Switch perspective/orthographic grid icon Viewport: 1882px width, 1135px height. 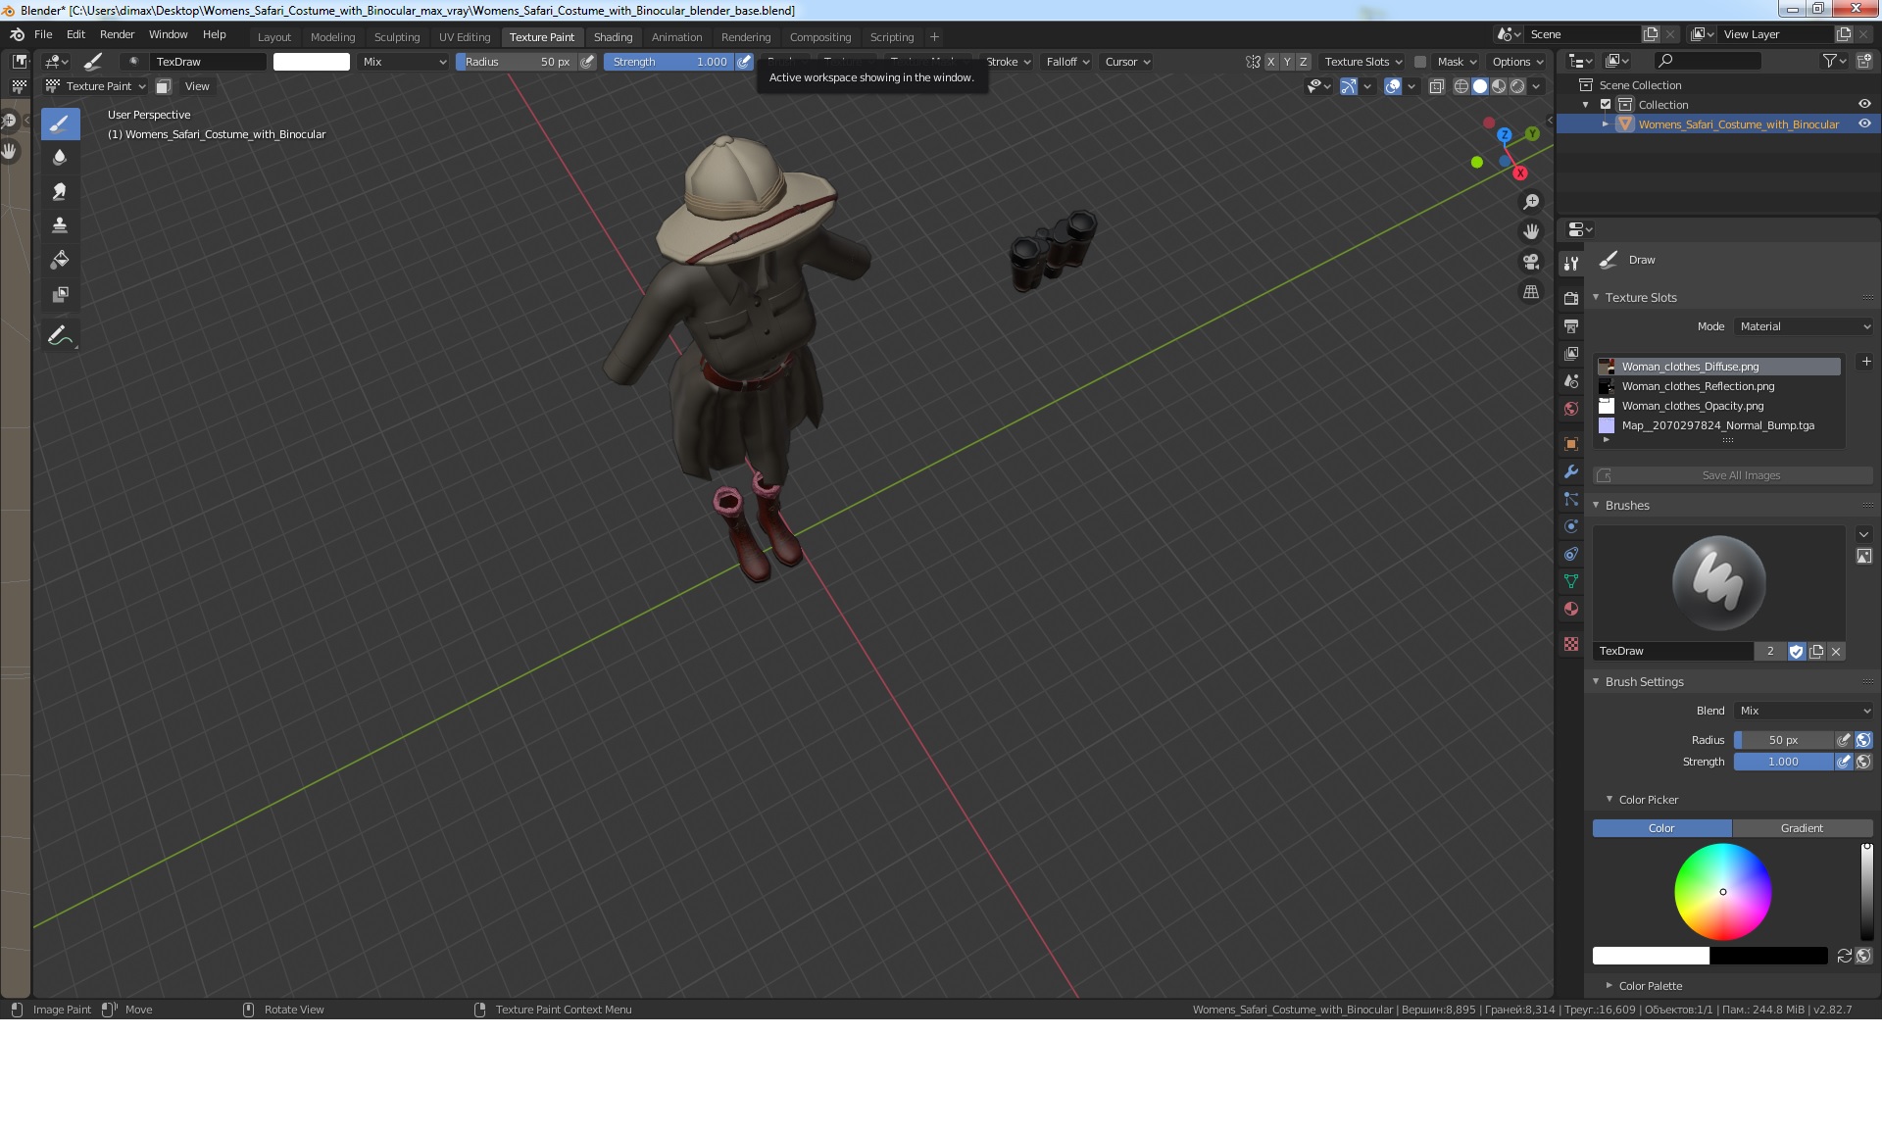coord(1530,292)
